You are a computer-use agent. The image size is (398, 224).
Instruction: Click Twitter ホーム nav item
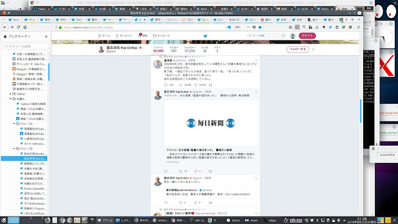pyautogui.click(x=104, y=36)
